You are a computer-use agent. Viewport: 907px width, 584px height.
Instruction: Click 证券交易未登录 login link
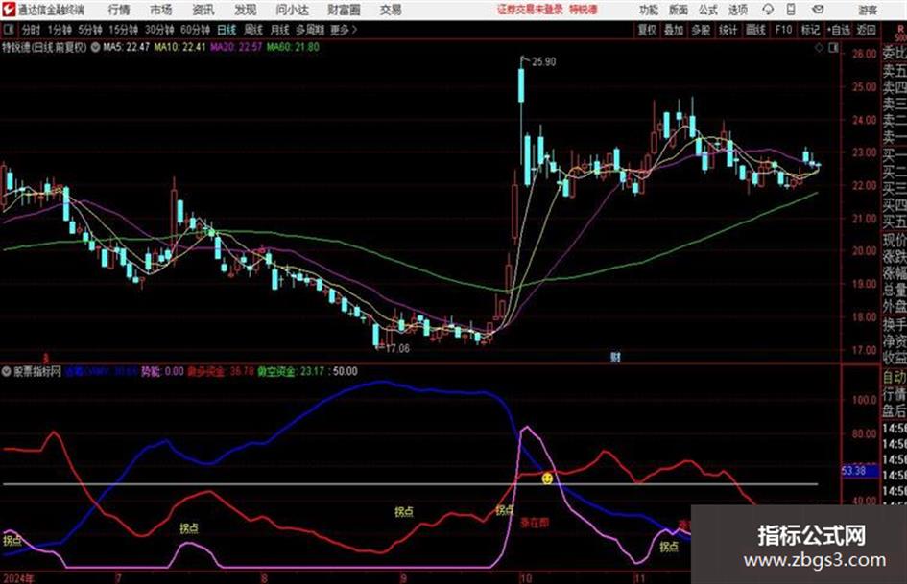pos(530,10)
